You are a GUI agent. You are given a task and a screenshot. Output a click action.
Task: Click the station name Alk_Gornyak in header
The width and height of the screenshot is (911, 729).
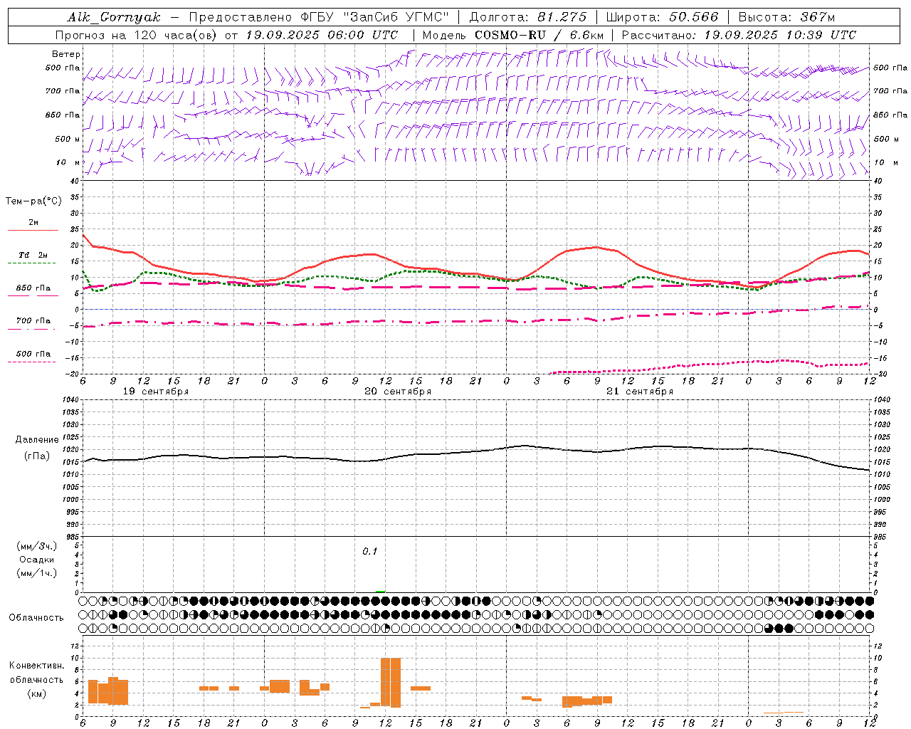[x=115, y=17]
